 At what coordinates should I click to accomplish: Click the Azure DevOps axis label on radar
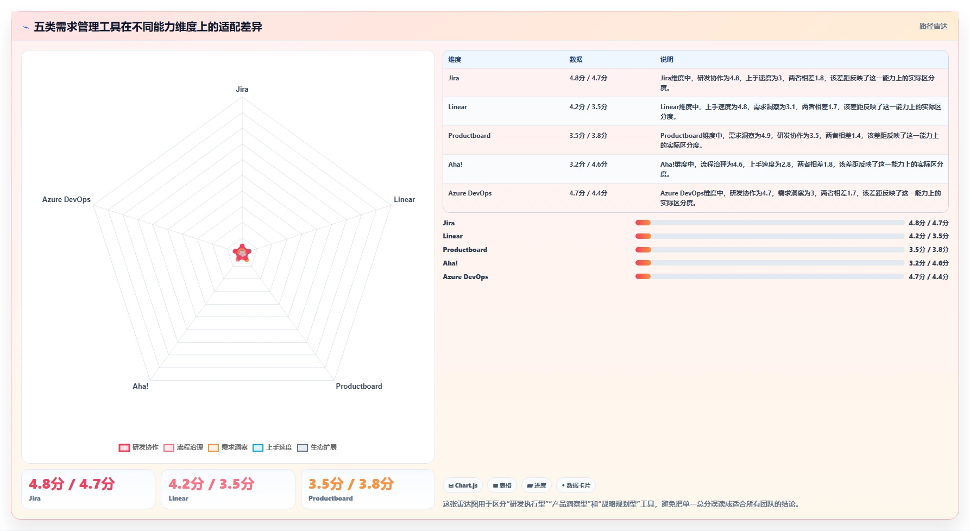click(x=66, y=199)
